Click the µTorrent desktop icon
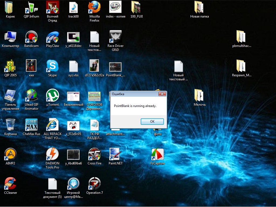 52,95
